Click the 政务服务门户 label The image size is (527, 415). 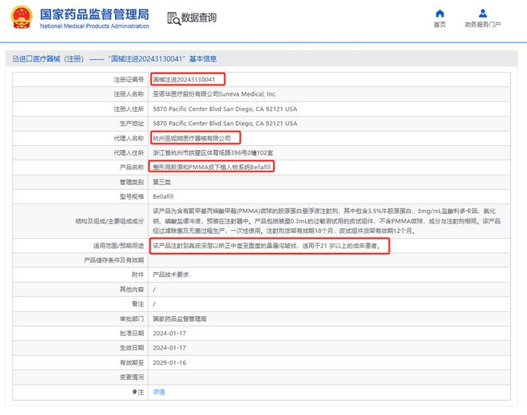[482, 25]
